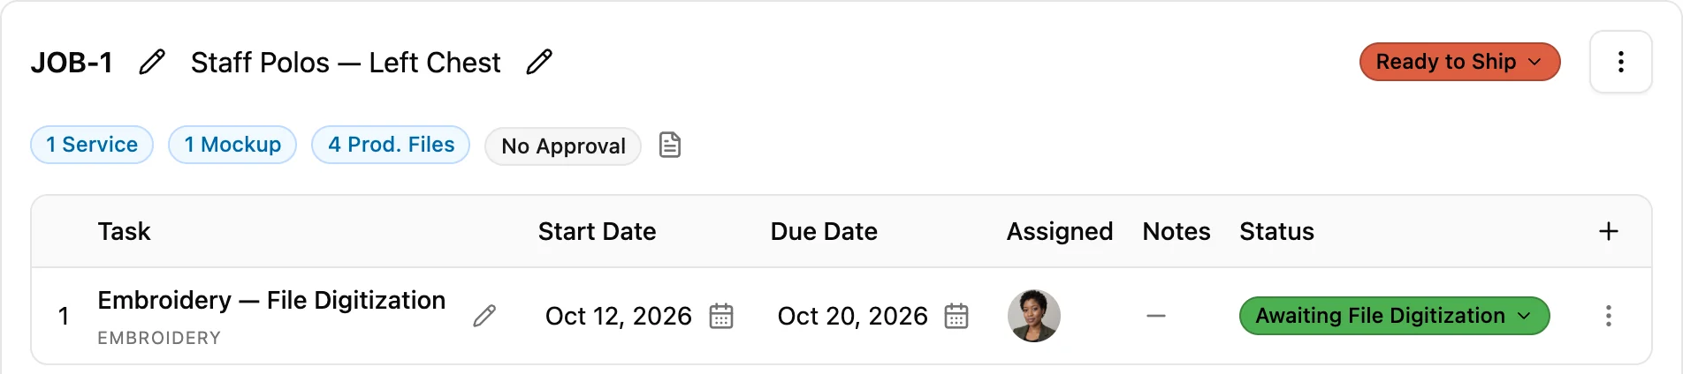This screenshot has width=1683, height=374.
Task: Open the 1 Service pill
Action: point(92,145)
